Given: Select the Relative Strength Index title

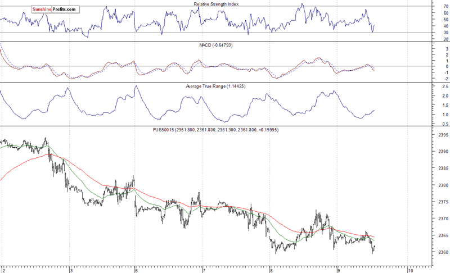Looking at the screenshot, I should pyautogui.click(x=217, y=4).
